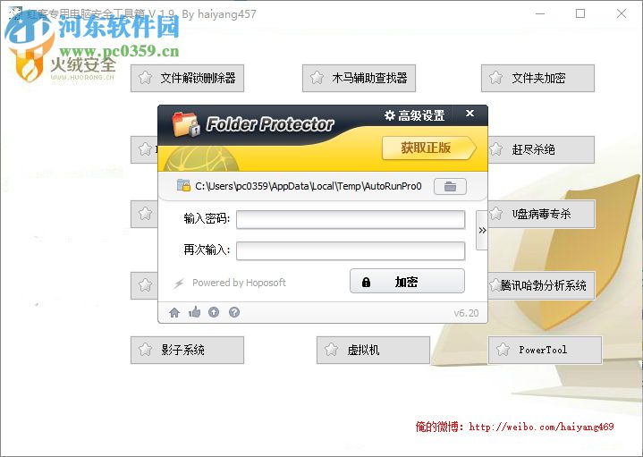Open 高级设置 in Folder Protector
This screenshot has height=457, width=643.
[x=414, y=115]
